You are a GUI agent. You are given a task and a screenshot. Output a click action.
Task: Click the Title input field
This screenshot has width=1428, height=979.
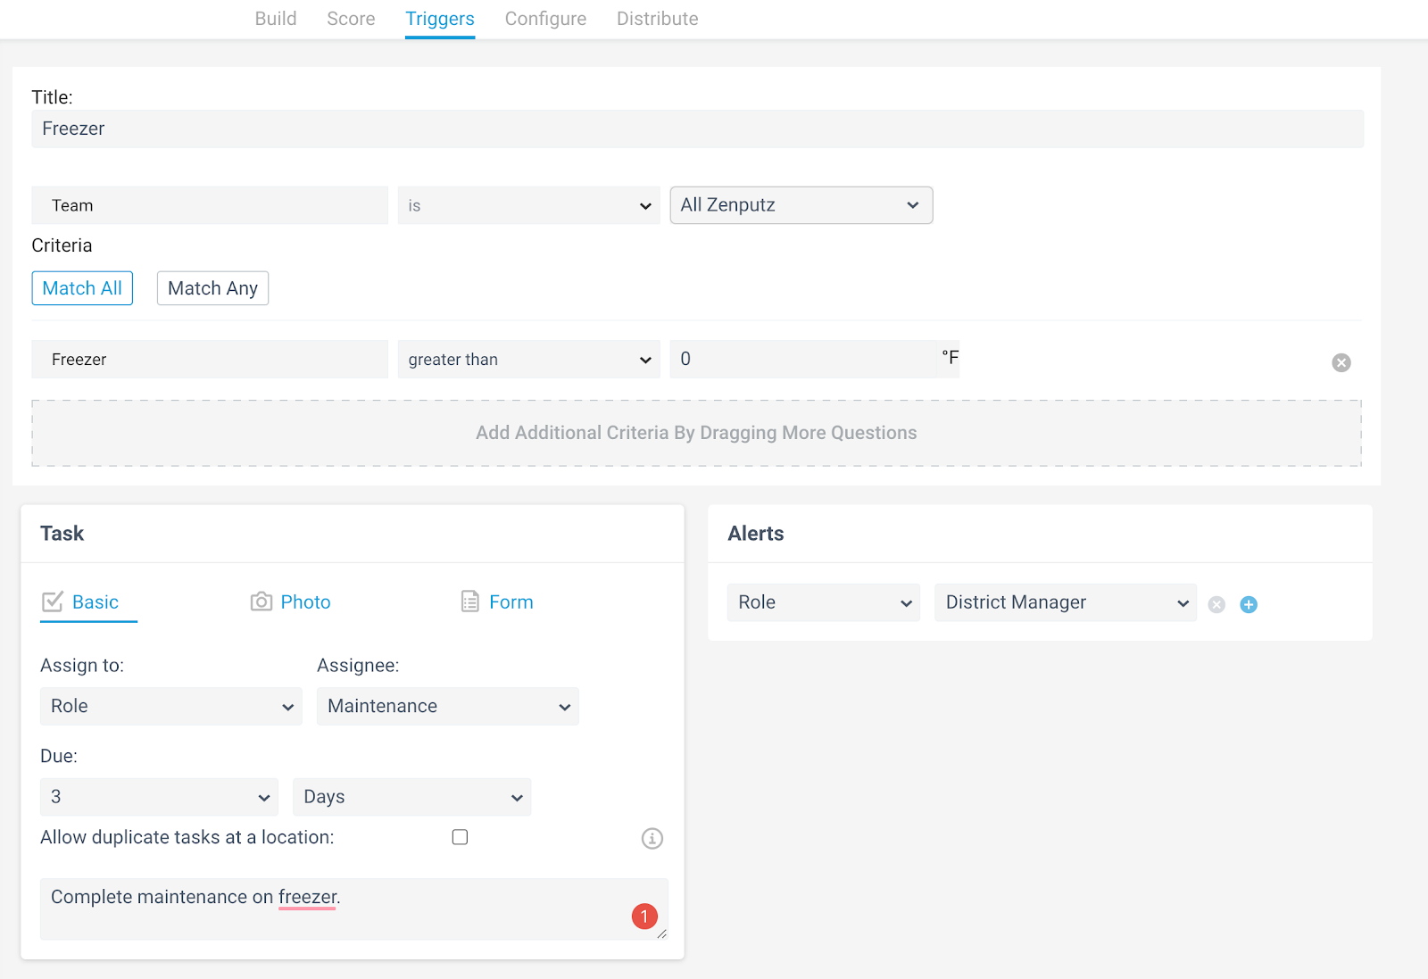pyautogui.click(x=697, y=129)
